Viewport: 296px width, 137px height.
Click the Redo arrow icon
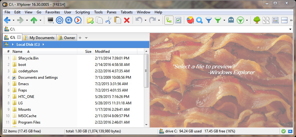click(x=152, y=20)
